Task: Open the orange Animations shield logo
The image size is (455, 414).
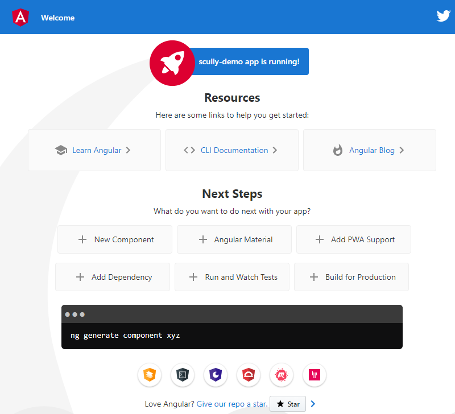Action: tap(150, 375)
